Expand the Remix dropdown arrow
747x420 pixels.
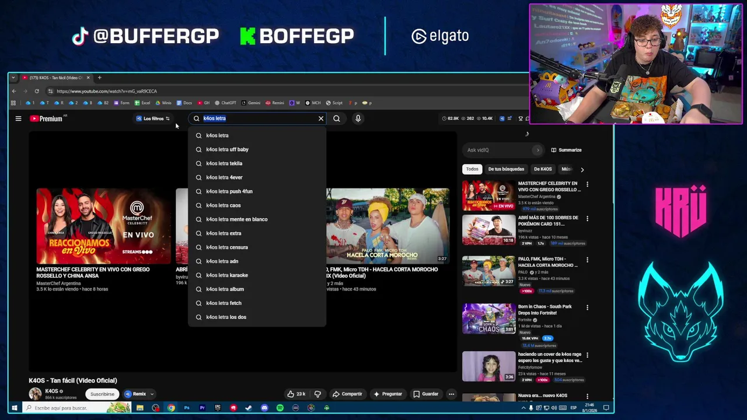click(x=152, y=394)
